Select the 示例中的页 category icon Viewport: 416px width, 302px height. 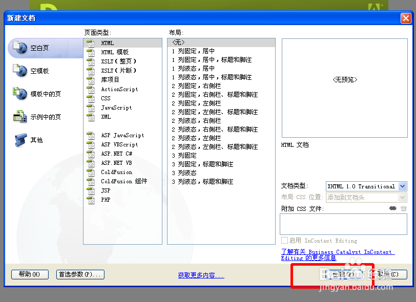tap(20, 117)
